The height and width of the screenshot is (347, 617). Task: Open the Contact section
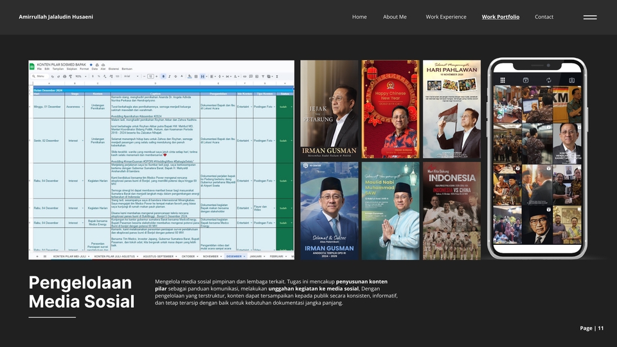point(544,17)
